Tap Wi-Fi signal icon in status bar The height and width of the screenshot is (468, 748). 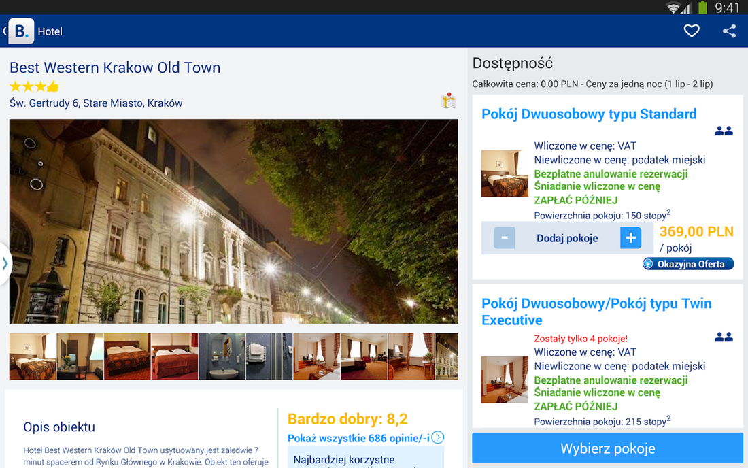(x=674, y=7)
